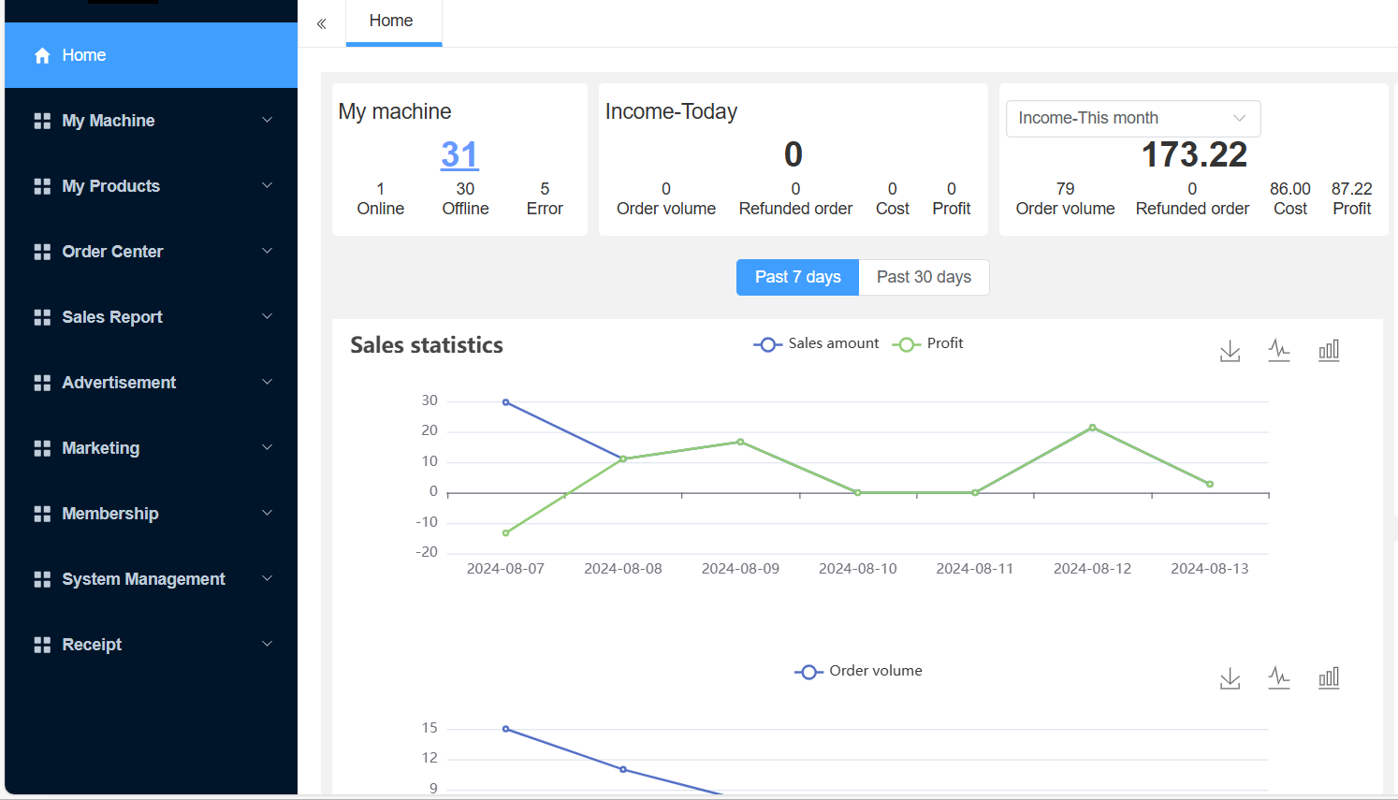Download the Order volume chart image

[1230, 678]
